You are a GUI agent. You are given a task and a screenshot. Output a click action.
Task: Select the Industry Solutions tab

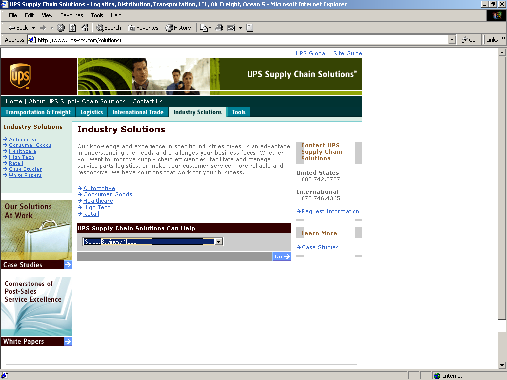(x=198, y=112)
